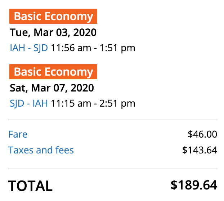Viewport: 224px width, 201px height.
Task: Click the $46.00 fare amount
Action: tap(202, 135)
